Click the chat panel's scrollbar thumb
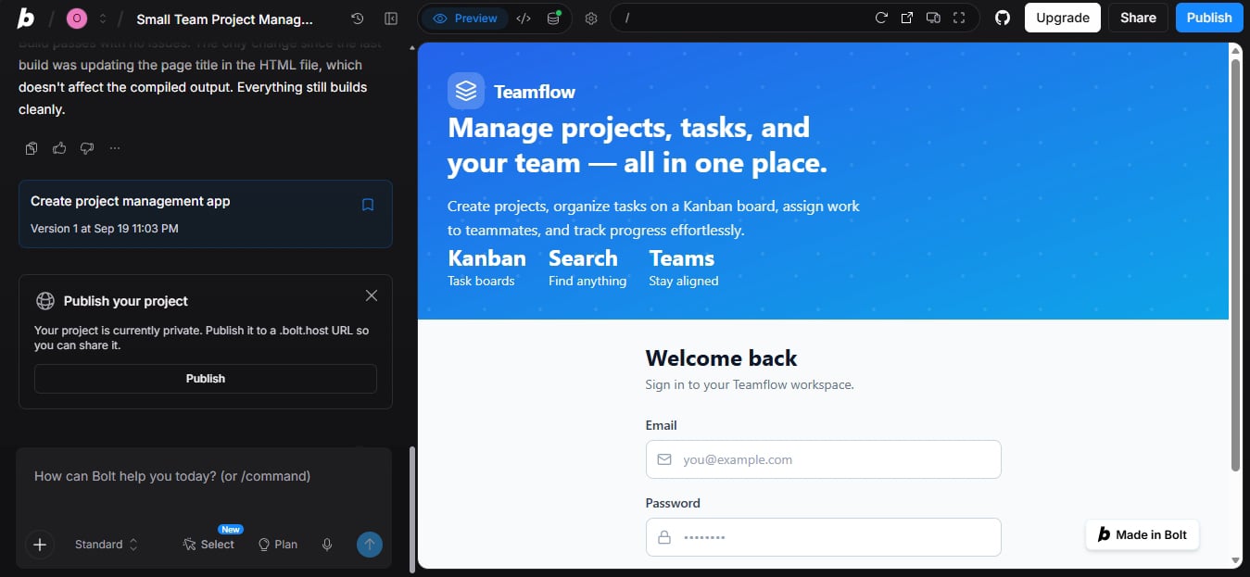The height and width of the screenshot is (577, 1250). (x=412, y=511)
